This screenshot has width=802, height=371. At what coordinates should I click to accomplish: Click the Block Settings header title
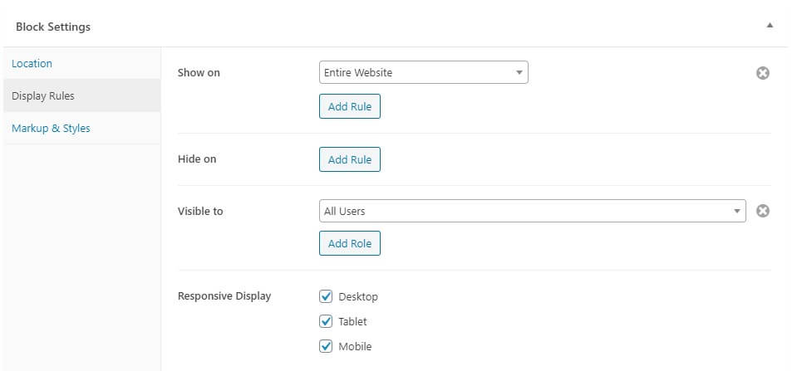click(53, 27)
